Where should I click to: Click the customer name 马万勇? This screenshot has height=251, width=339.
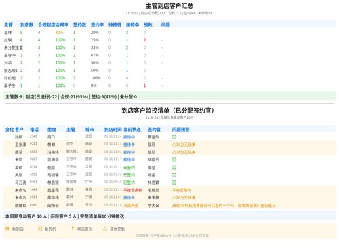[x=20, y=182]
